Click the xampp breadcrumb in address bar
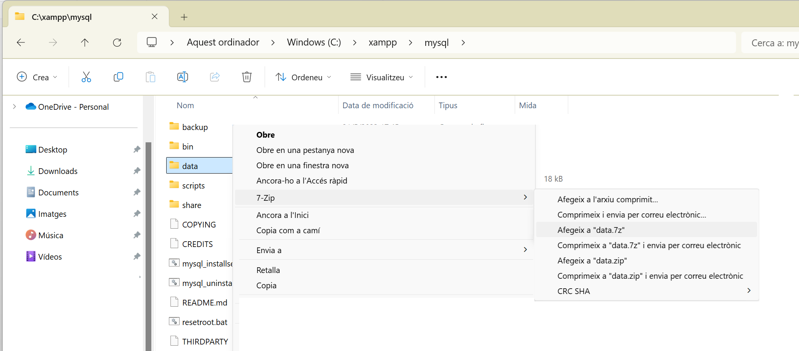Screen dimensions: 799x351 coord(382,42)
